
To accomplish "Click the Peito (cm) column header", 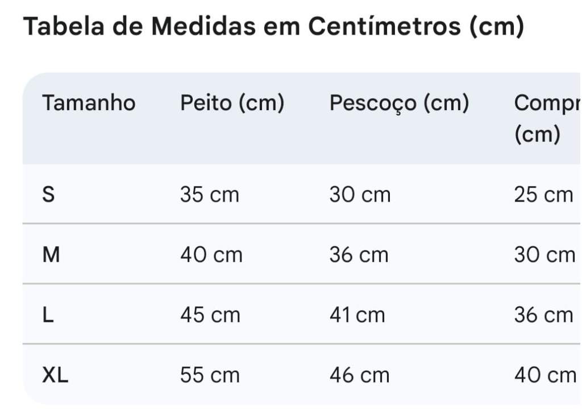I will click(x=232, y=103).
